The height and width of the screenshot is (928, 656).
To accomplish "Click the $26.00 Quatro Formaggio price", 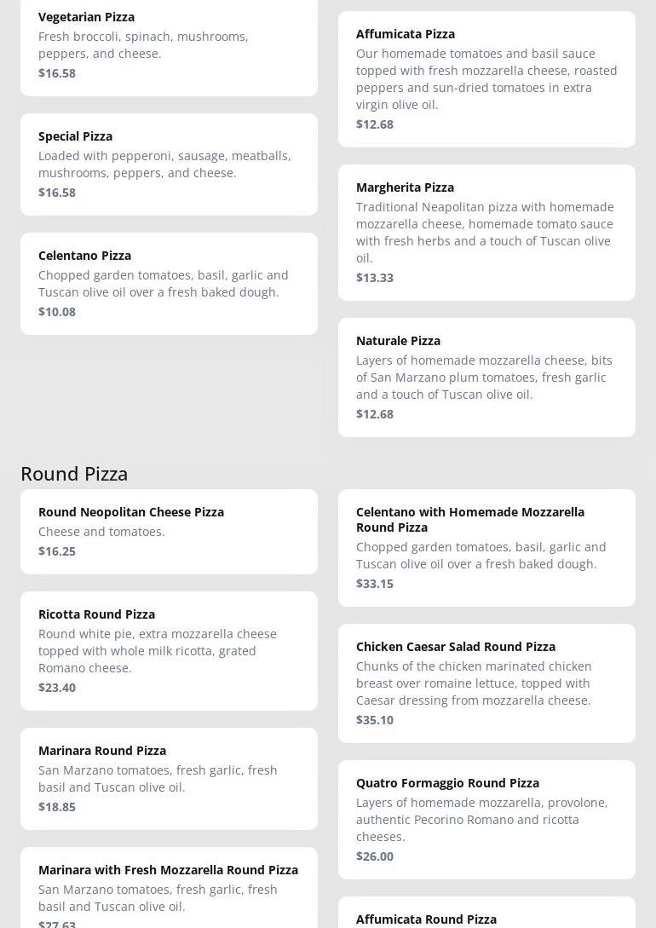I will [x=375, y=856].
